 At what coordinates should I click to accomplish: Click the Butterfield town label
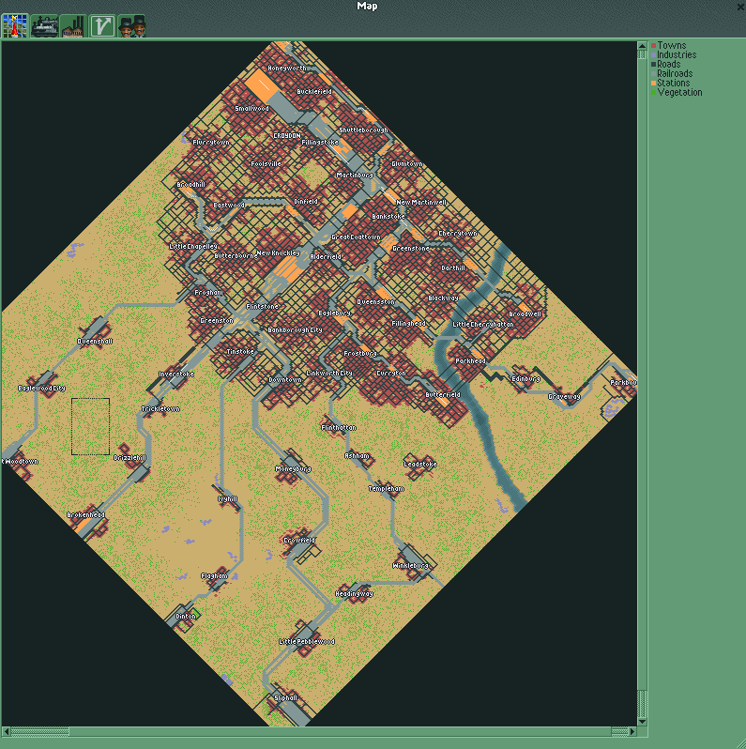click(x=443, y=395)
